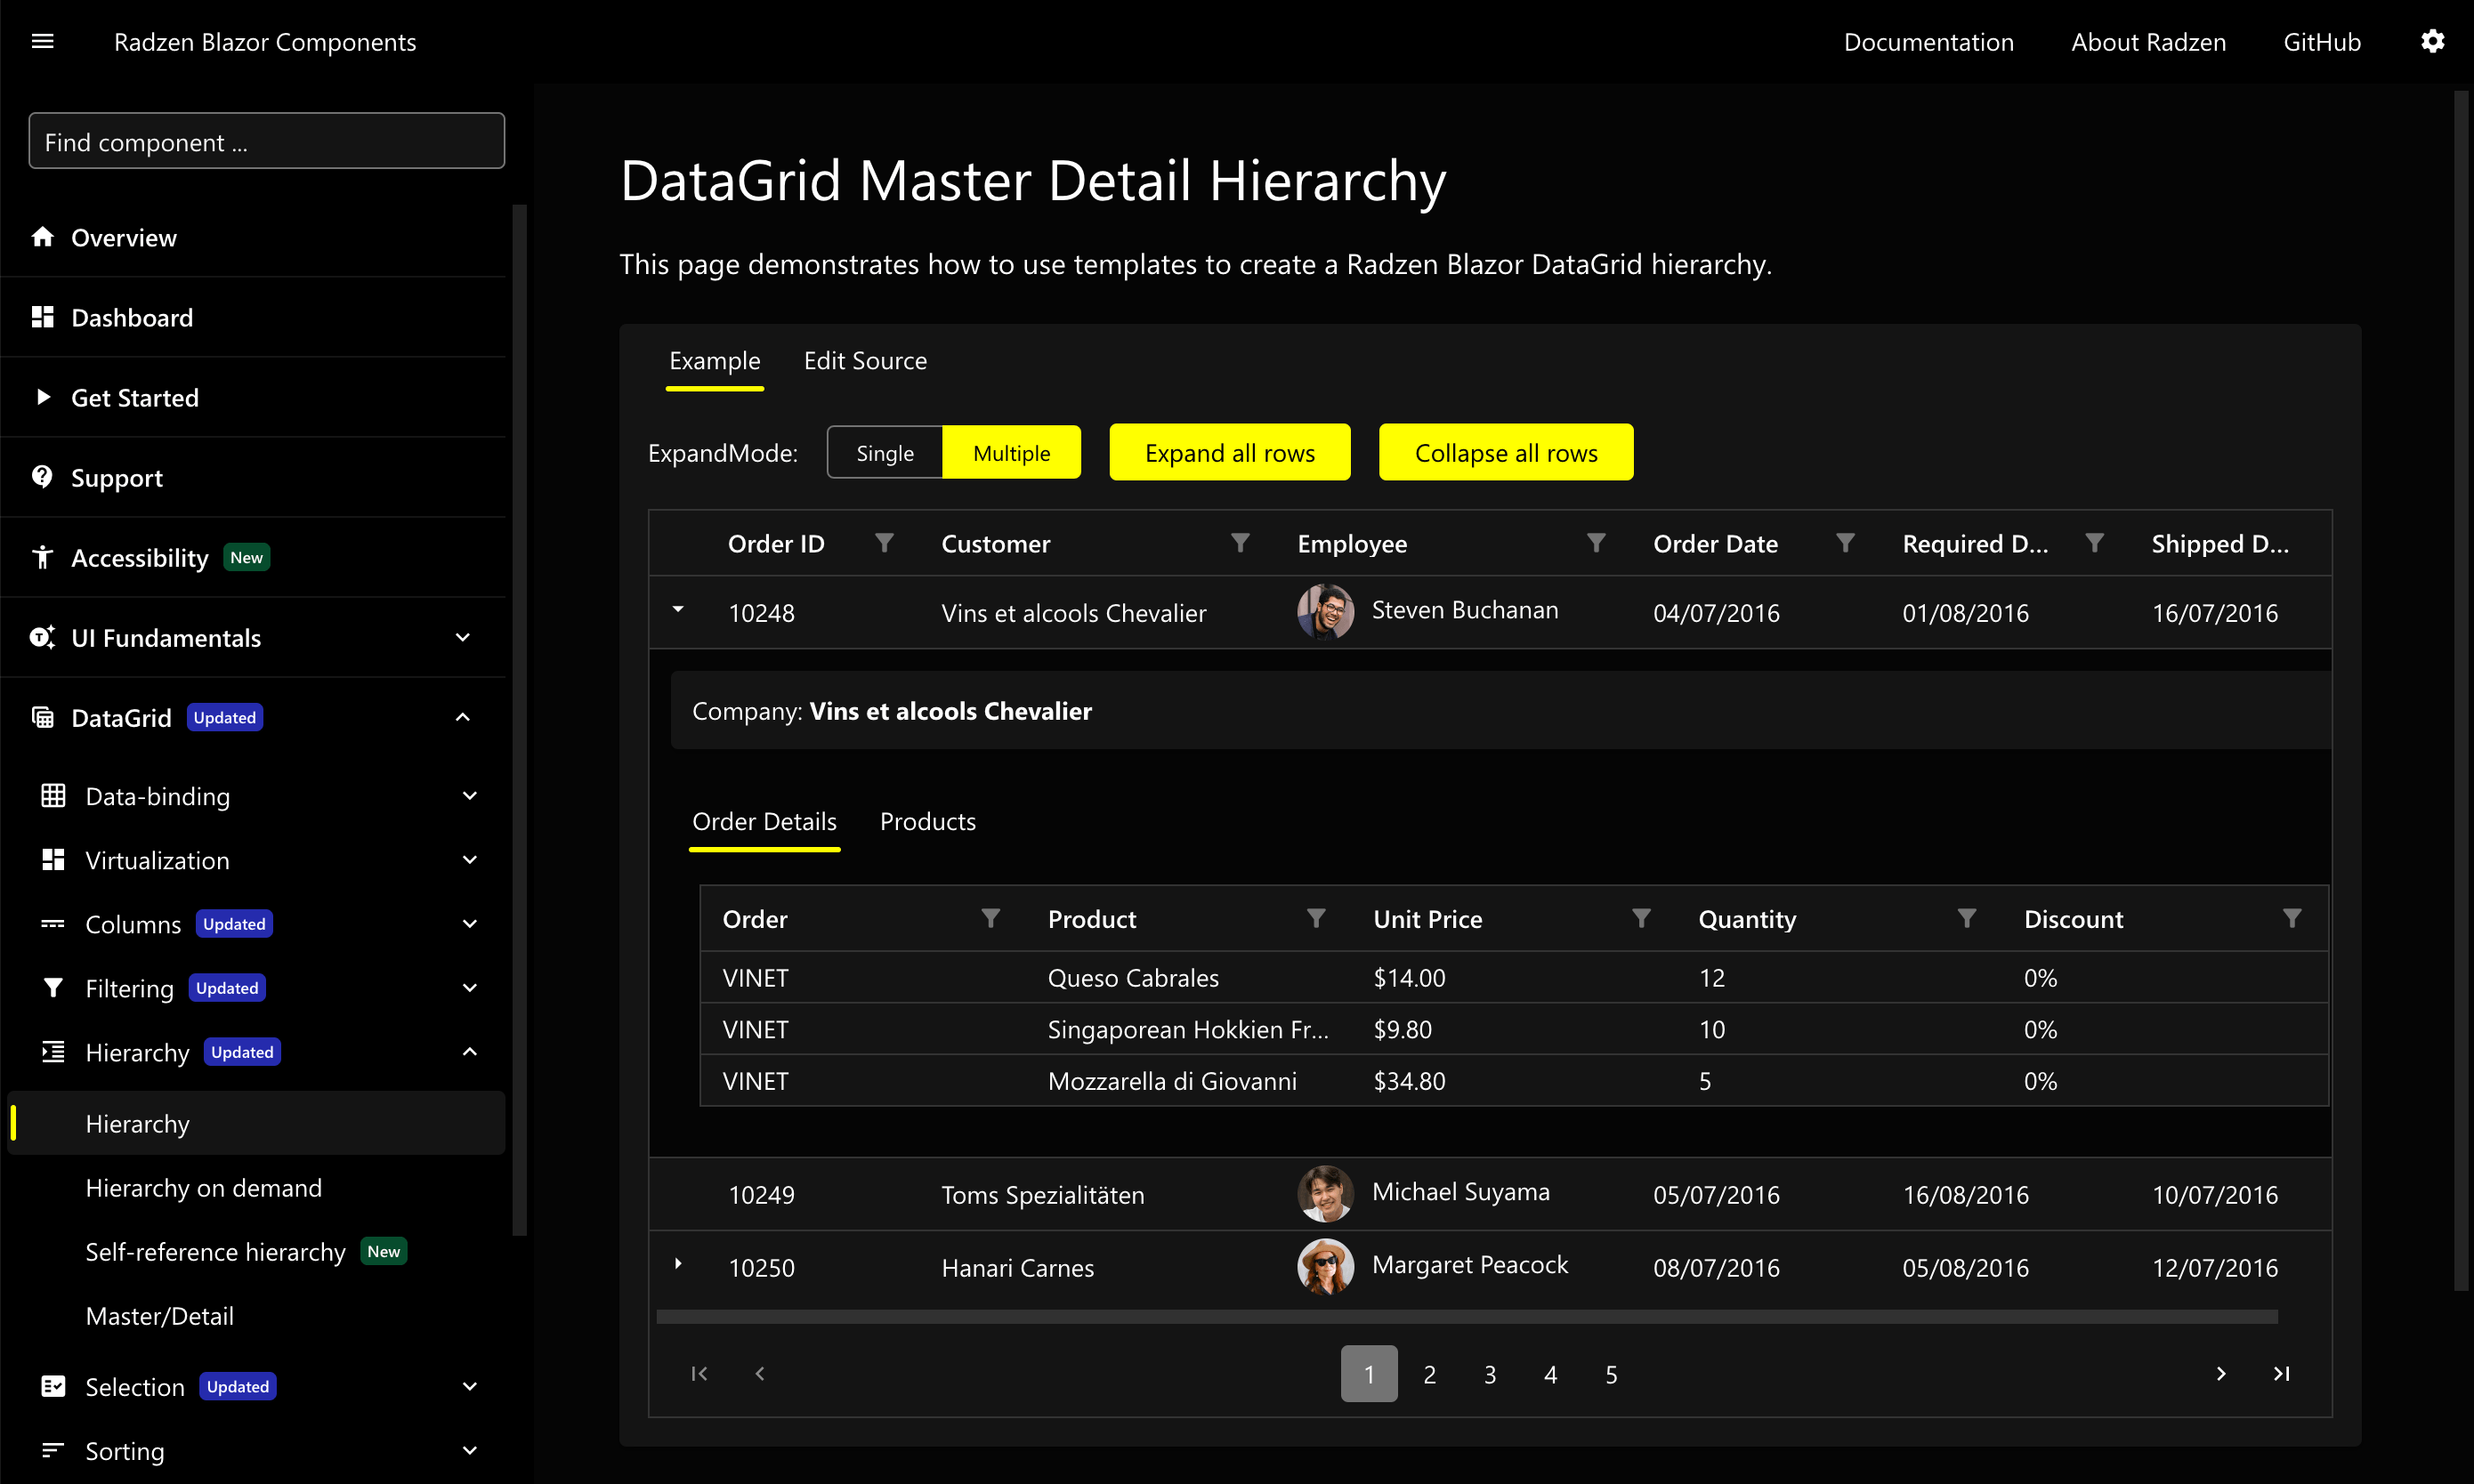The width and height of the screenshot is (2474, 1484).
Task: Expand the Filtering submenu
Action: [x=469, y=988]
